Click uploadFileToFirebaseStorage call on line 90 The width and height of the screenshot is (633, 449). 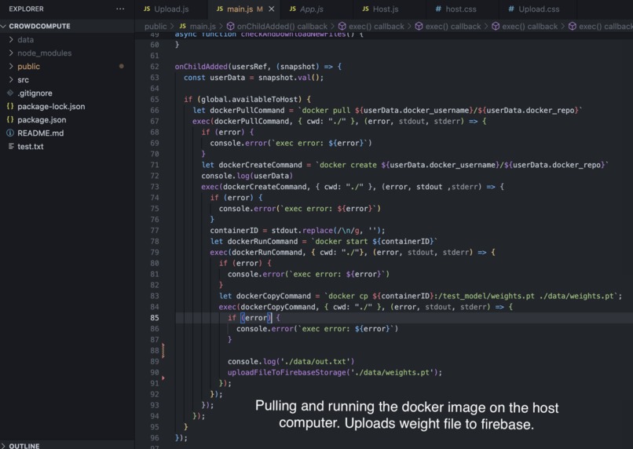(x=287, y=372)
